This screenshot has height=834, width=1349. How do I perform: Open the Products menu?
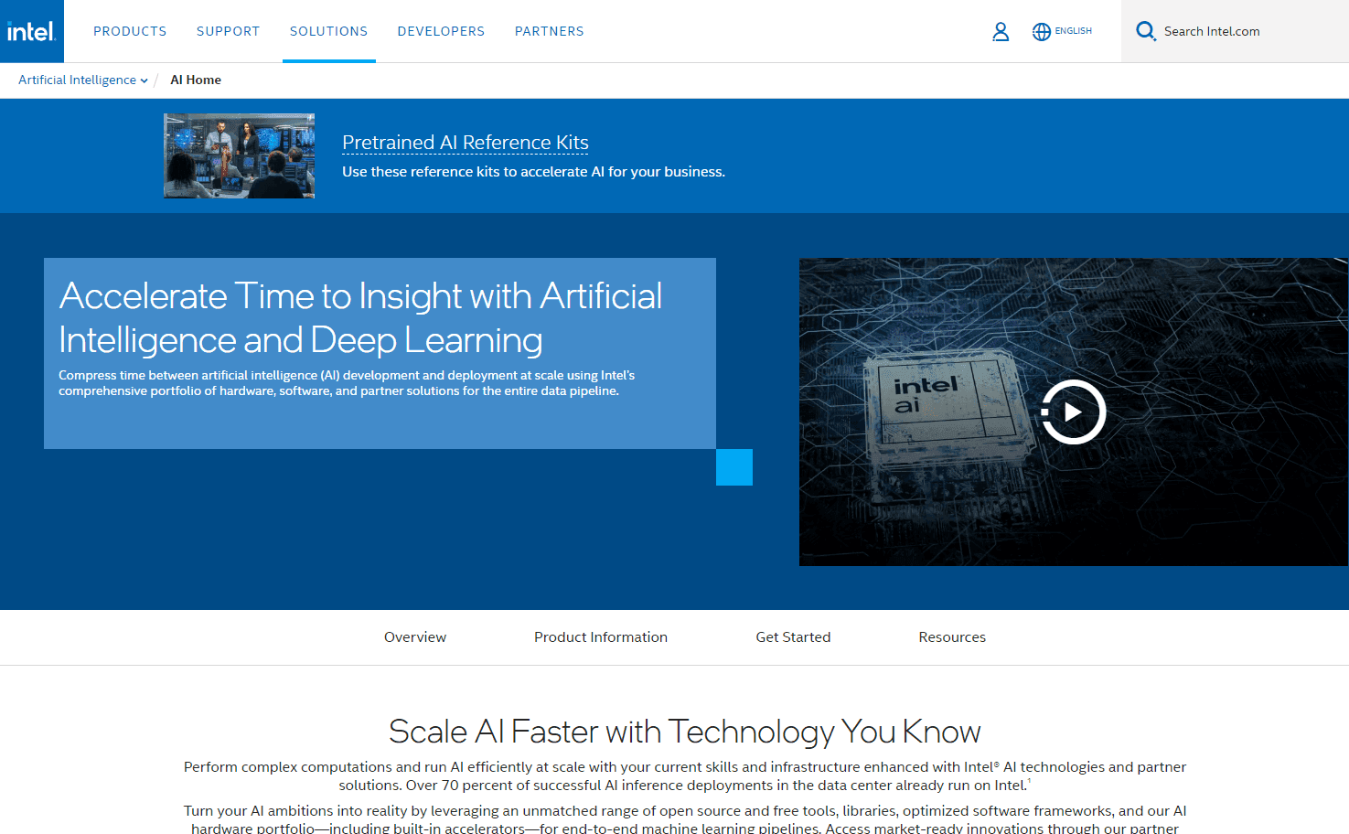click(130, 31)
